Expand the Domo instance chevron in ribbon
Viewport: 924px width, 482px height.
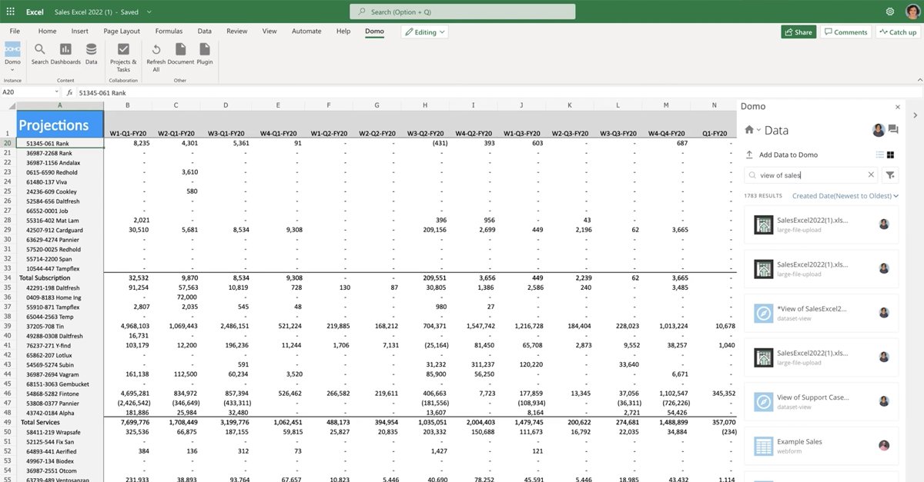12,69
